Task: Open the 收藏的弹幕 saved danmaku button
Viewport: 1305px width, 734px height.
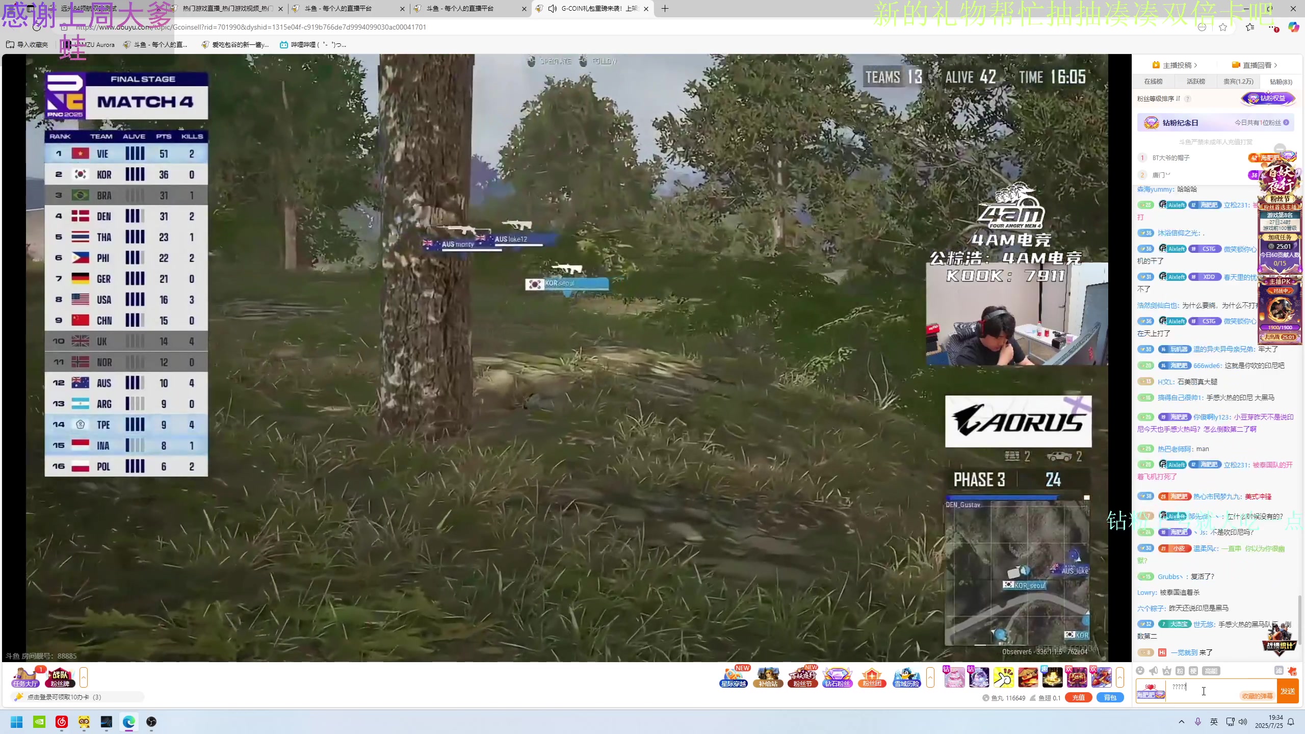Action: tap(1257, 696)
